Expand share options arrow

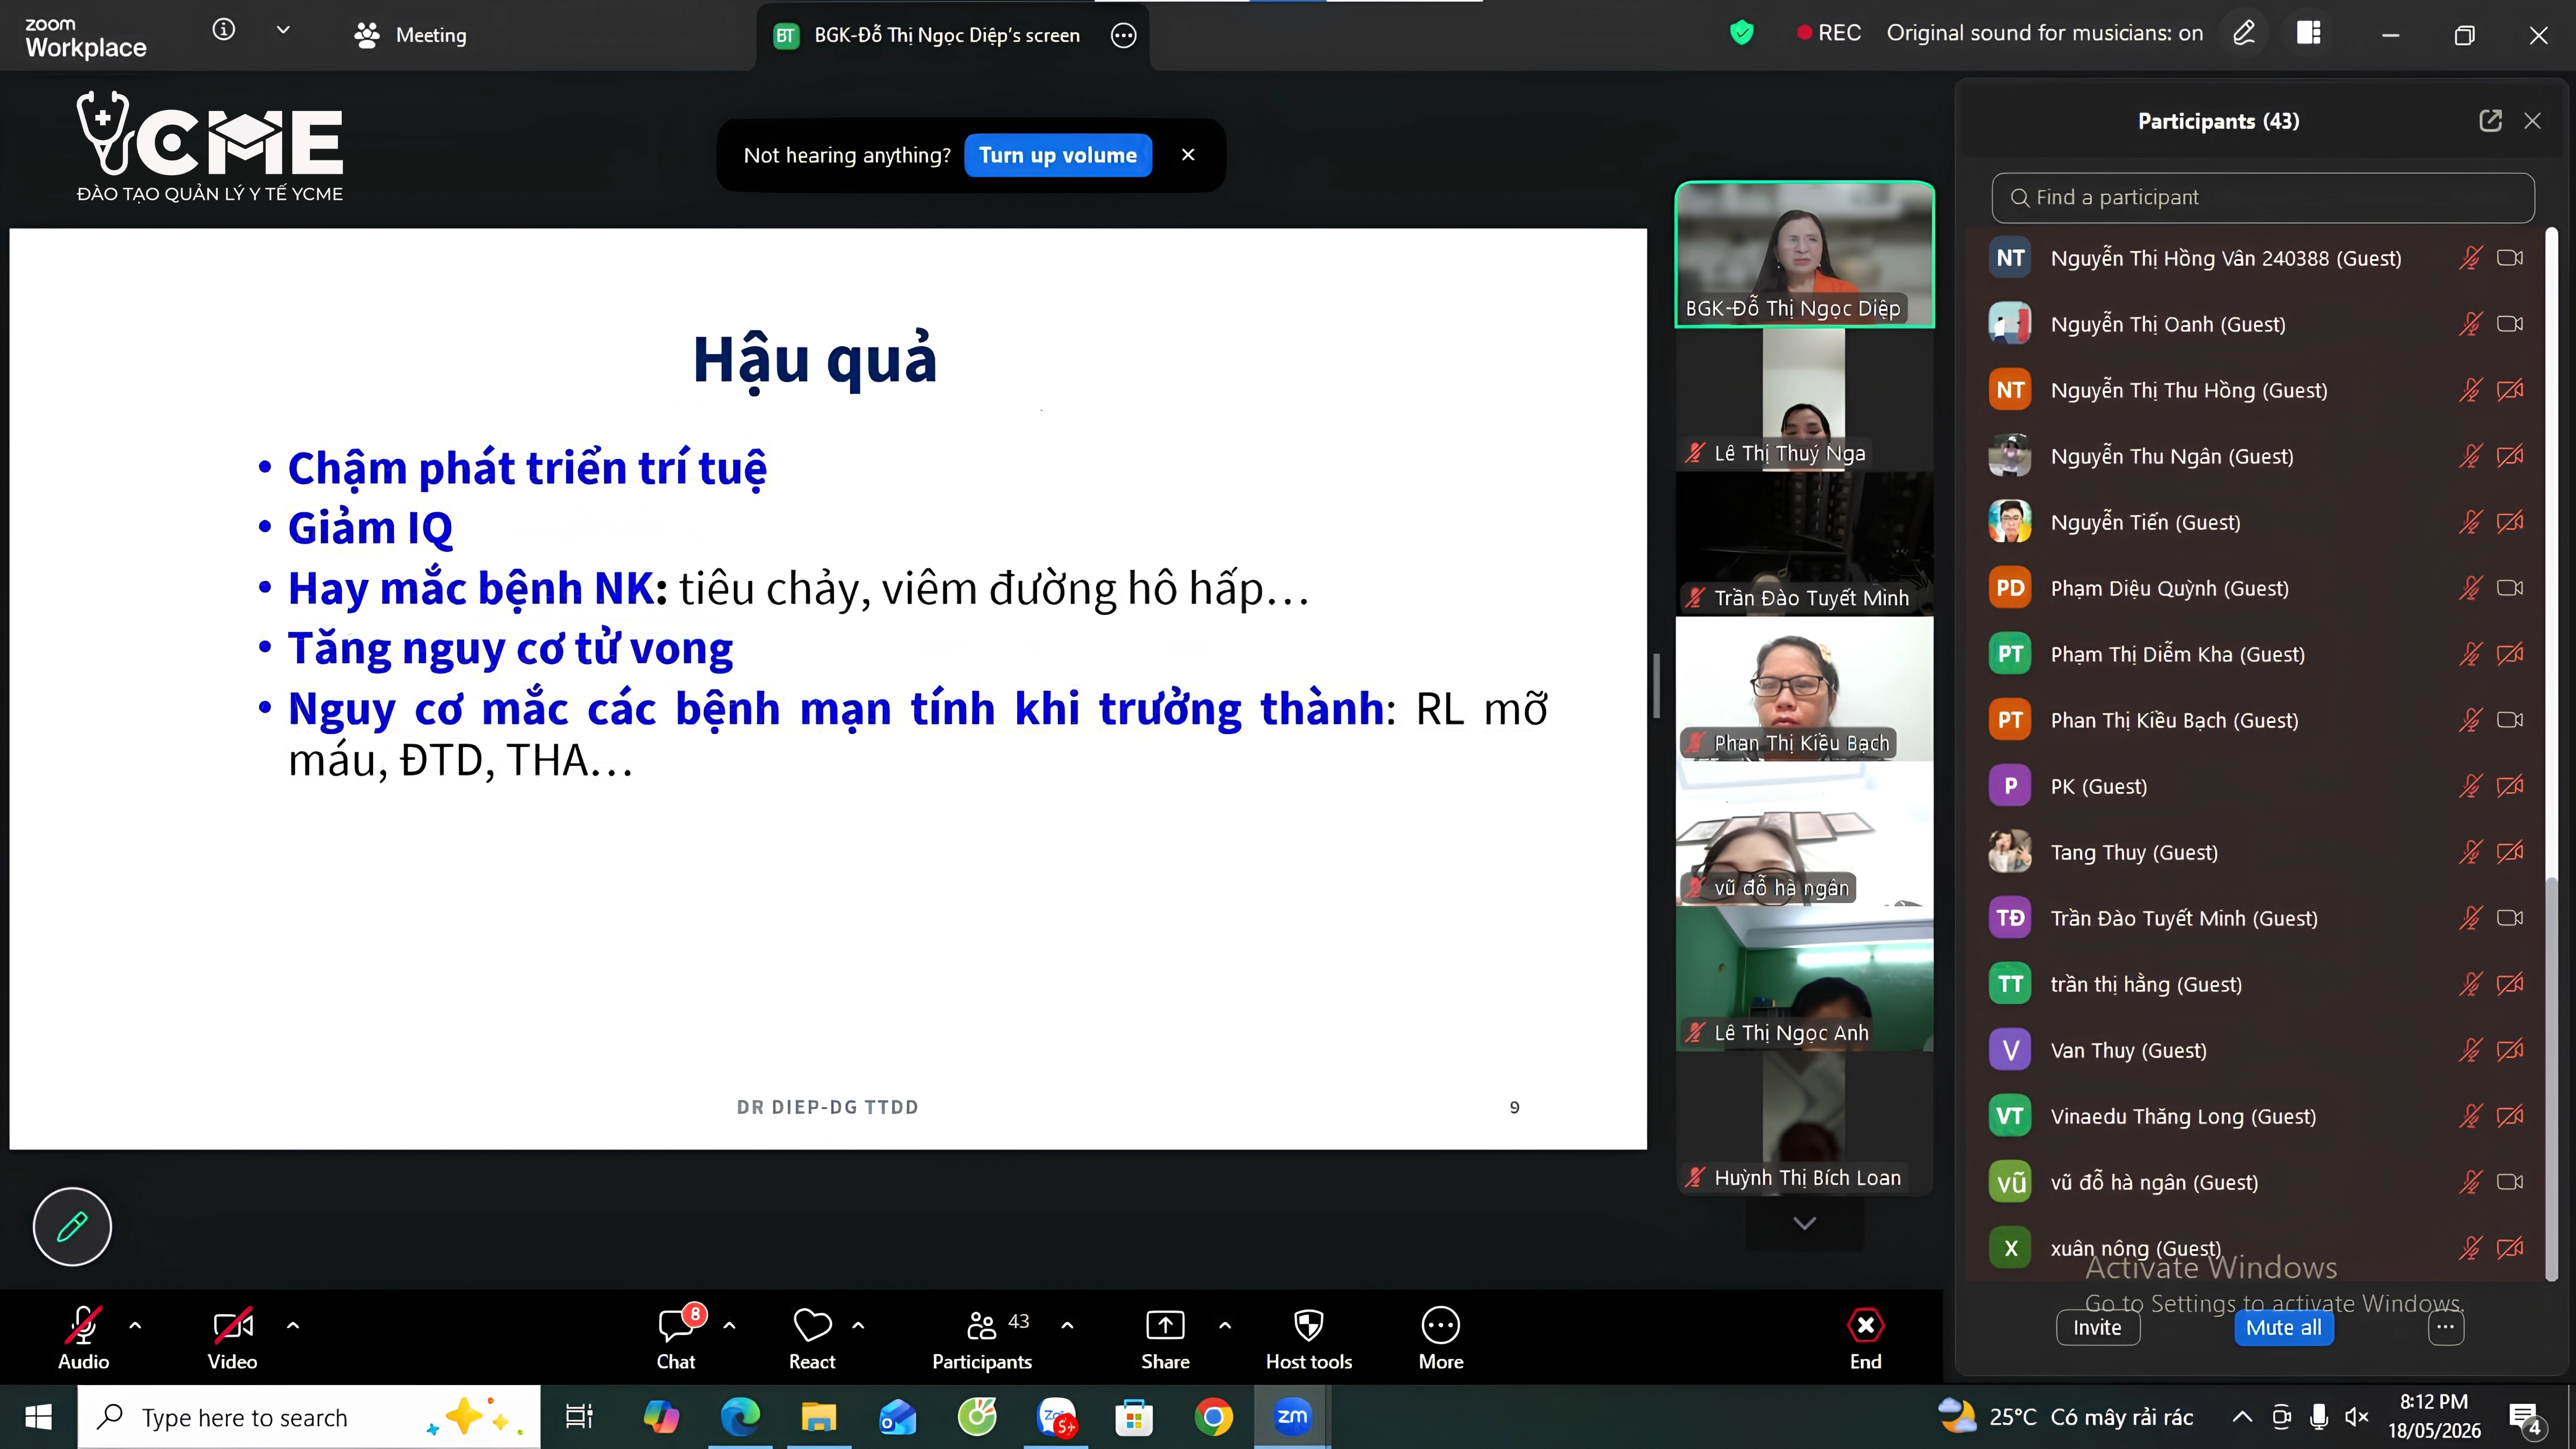(x=1224, y=1326)
